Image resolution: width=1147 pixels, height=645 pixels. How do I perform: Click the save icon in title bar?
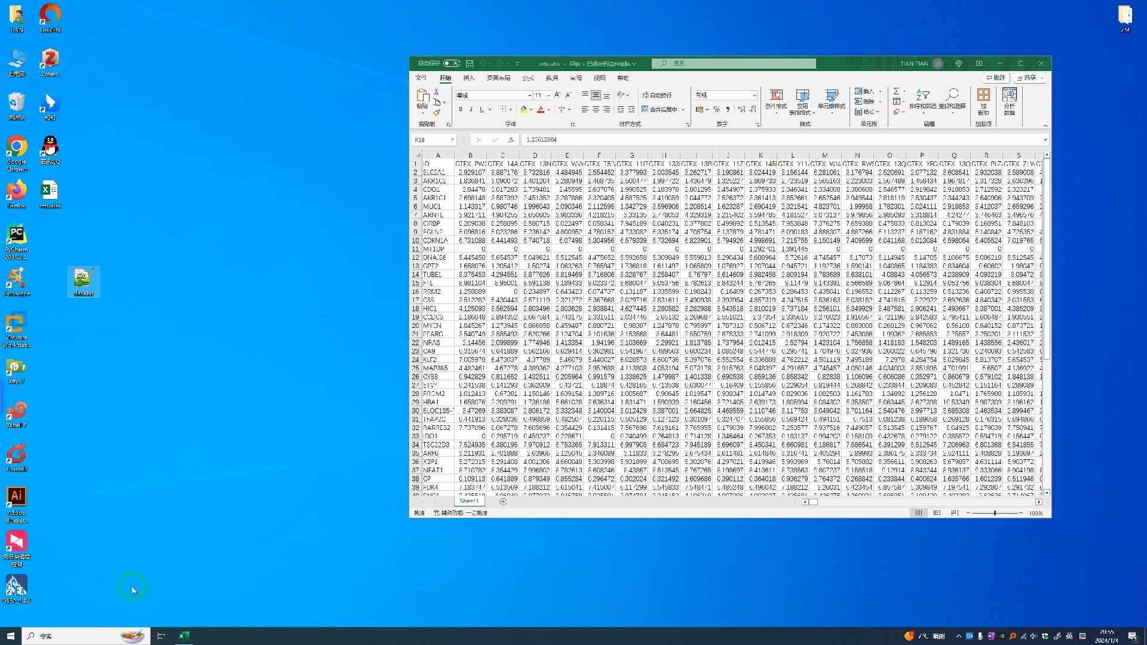coord(470,63)
